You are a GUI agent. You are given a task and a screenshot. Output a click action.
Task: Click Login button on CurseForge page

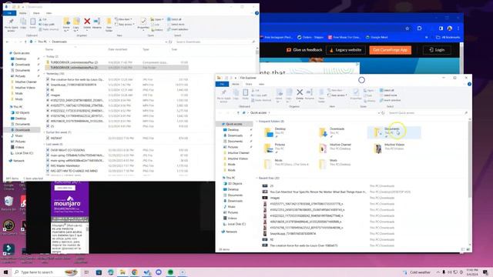437,50
